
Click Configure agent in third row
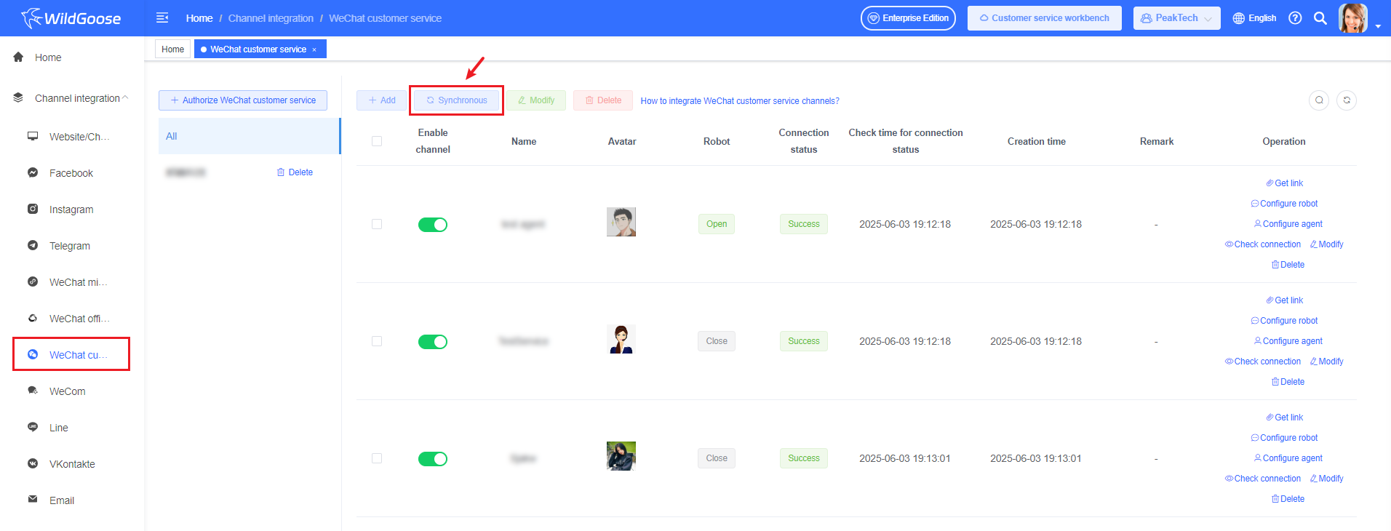1288,458
